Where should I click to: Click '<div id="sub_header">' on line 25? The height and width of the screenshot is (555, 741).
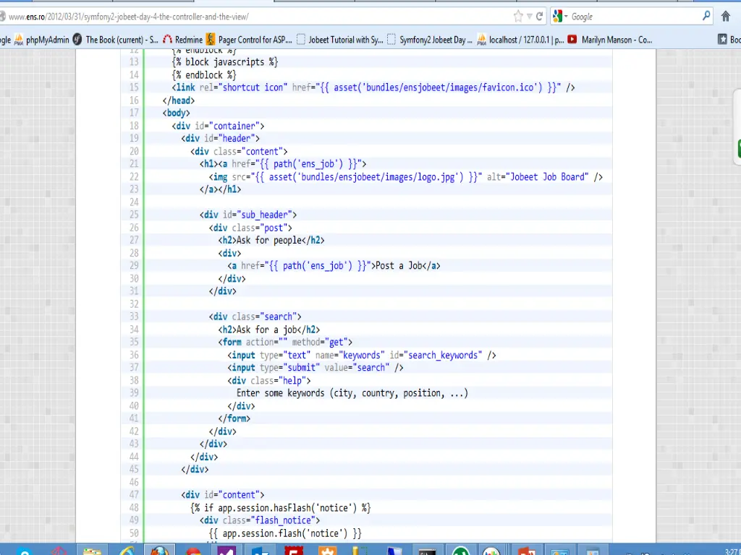tap(248, 215)
